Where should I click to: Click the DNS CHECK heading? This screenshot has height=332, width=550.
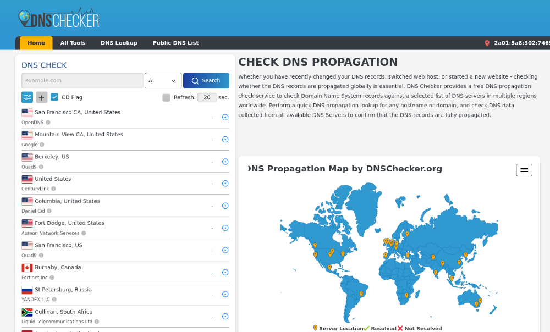tap(44, 65)
